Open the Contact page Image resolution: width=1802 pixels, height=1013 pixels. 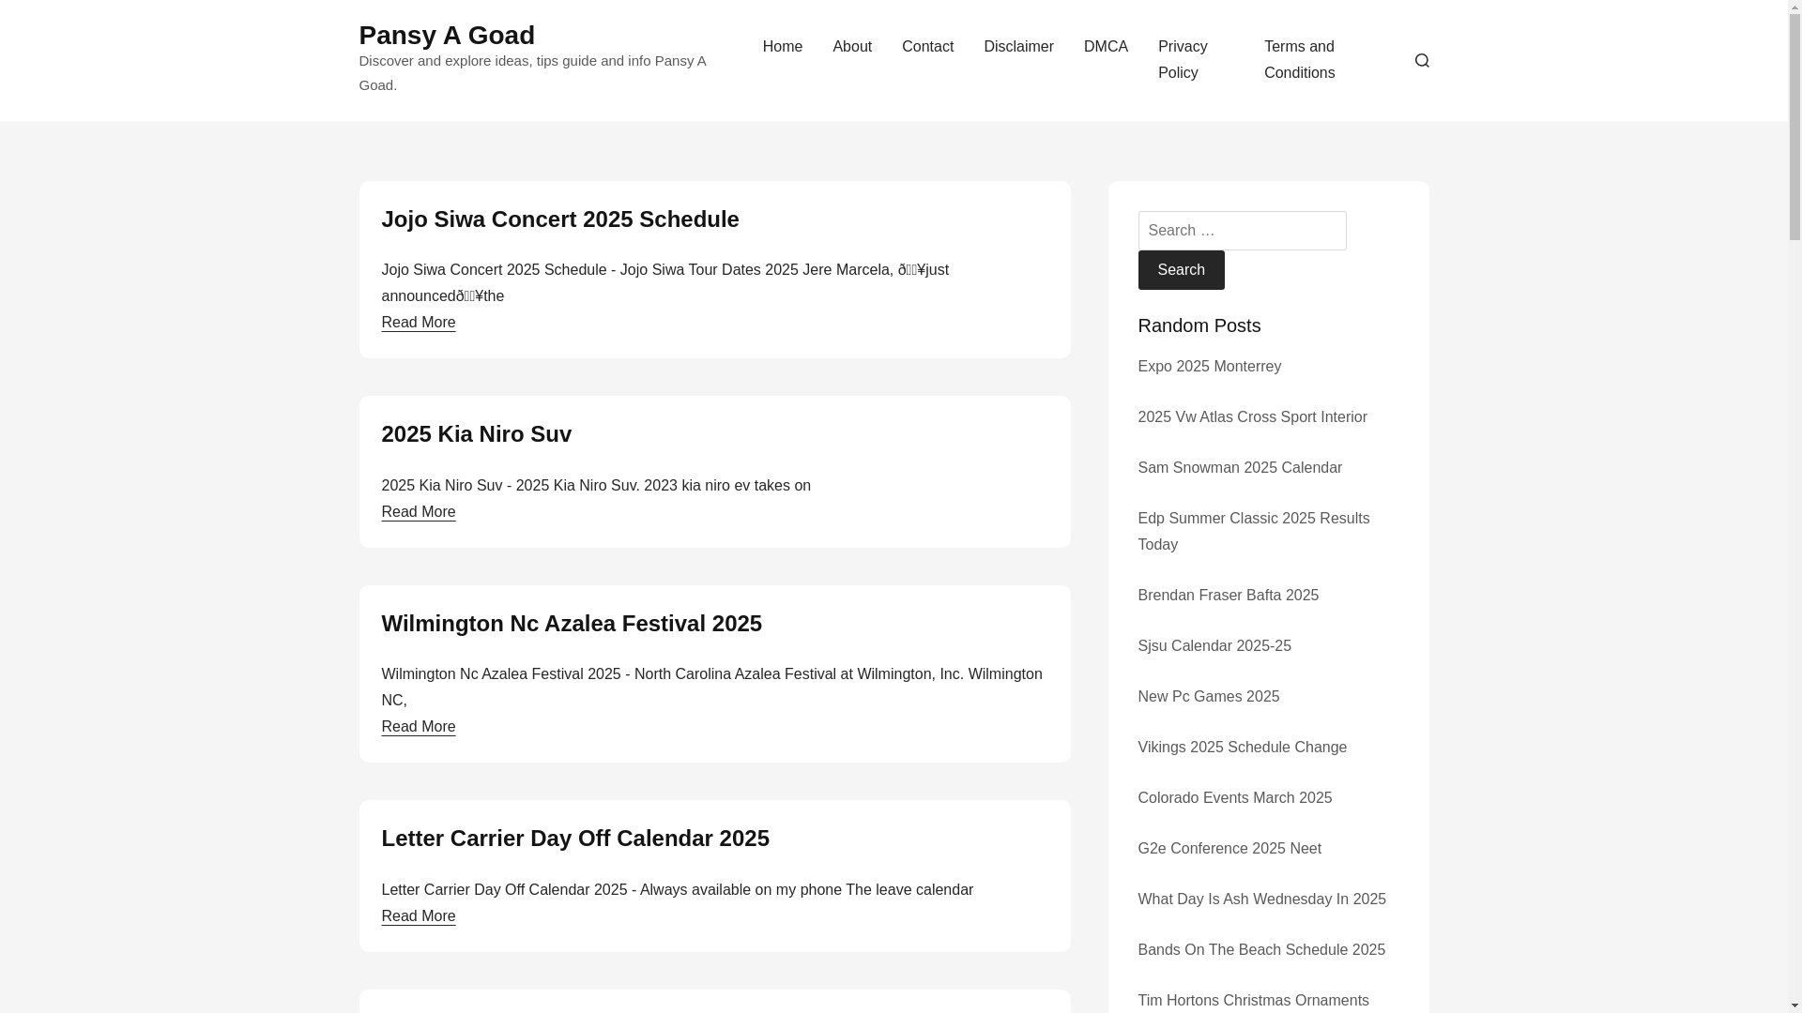coord(927,47)
